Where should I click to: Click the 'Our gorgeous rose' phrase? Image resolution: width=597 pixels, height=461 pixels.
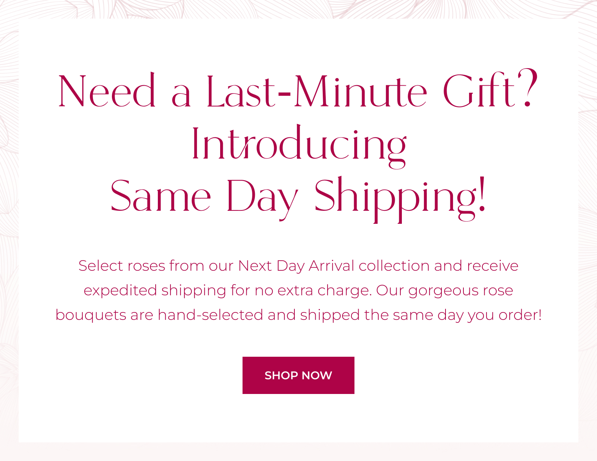444,291
